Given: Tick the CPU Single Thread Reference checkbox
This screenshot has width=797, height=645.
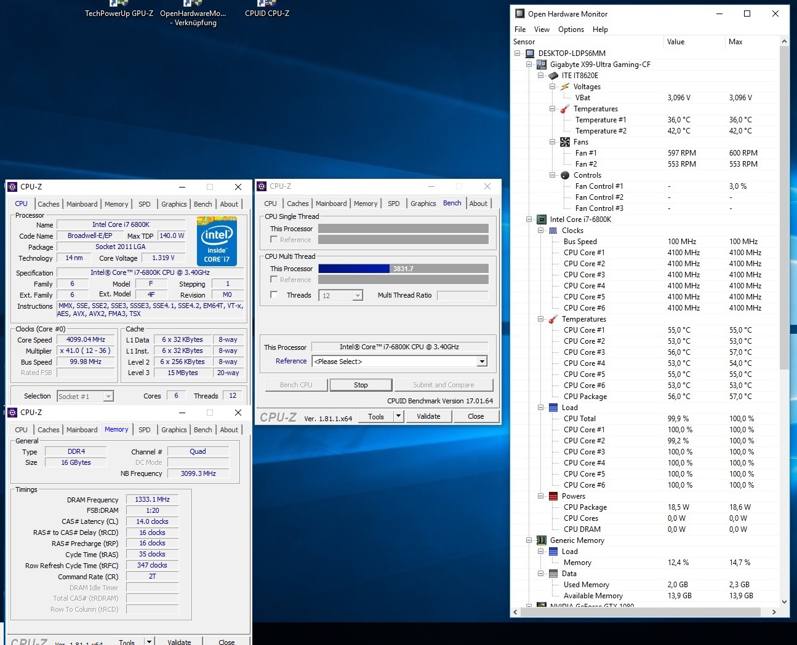Looking at the screenshot, I should pyautogui.click(x=274, y=240).
